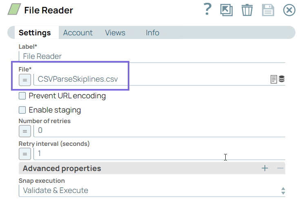Switch to the Account tab
Screen dimensions: 302x208
(78, 33)
